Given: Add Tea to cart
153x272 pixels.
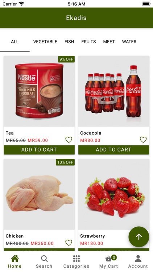Looking at the screenshot, I should [x=39, y=150].
